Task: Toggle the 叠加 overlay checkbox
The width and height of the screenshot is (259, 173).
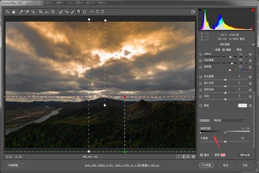Action: 202,155
